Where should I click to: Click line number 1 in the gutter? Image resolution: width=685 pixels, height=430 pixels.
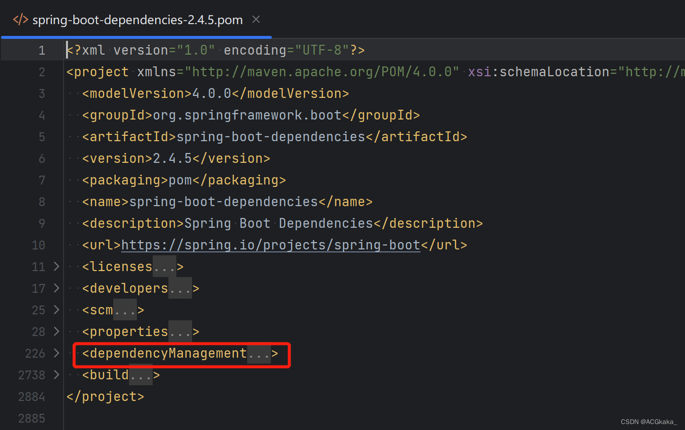click(x=42, y=50)
